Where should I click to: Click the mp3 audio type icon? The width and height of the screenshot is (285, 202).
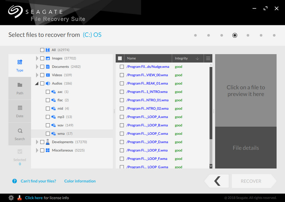(53, 117)
